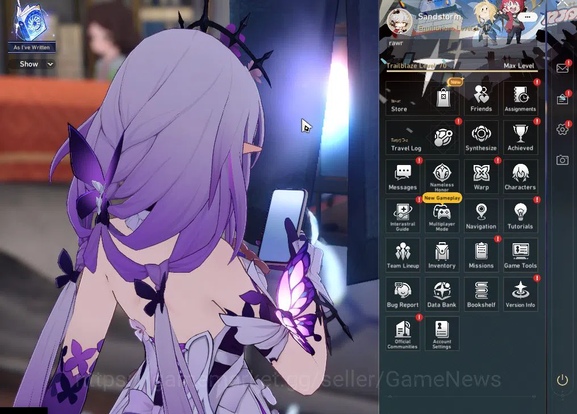The width and height of the screenshot is (577, 414).
Task: Open the Friends menu
Action: [481, 98]
